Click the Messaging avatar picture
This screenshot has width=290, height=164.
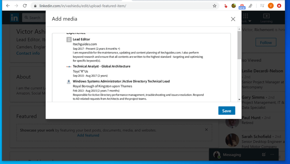[216, 155]
